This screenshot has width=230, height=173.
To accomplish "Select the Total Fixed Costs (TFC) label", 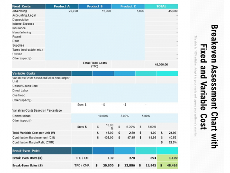I will click(x=95, y=64).
